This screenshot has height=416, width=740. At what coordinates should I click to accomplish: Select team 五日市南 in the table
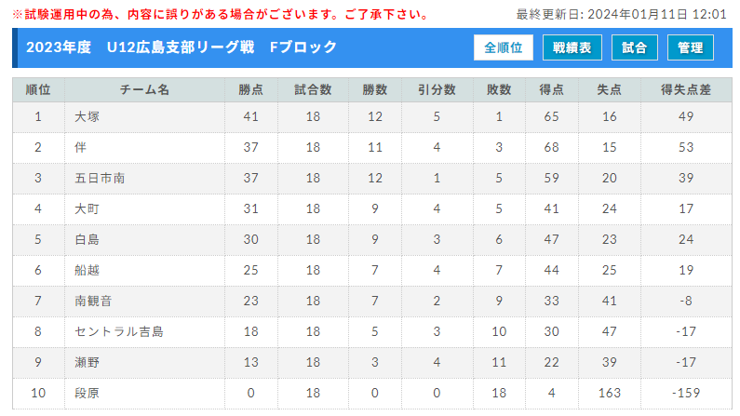pyautogui.click(x=100, y=178)
